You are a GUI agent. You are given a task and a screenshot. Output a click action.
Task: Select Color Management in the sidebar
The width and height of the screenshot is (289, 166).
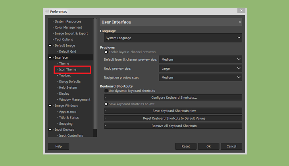click(x=68, y=27)
